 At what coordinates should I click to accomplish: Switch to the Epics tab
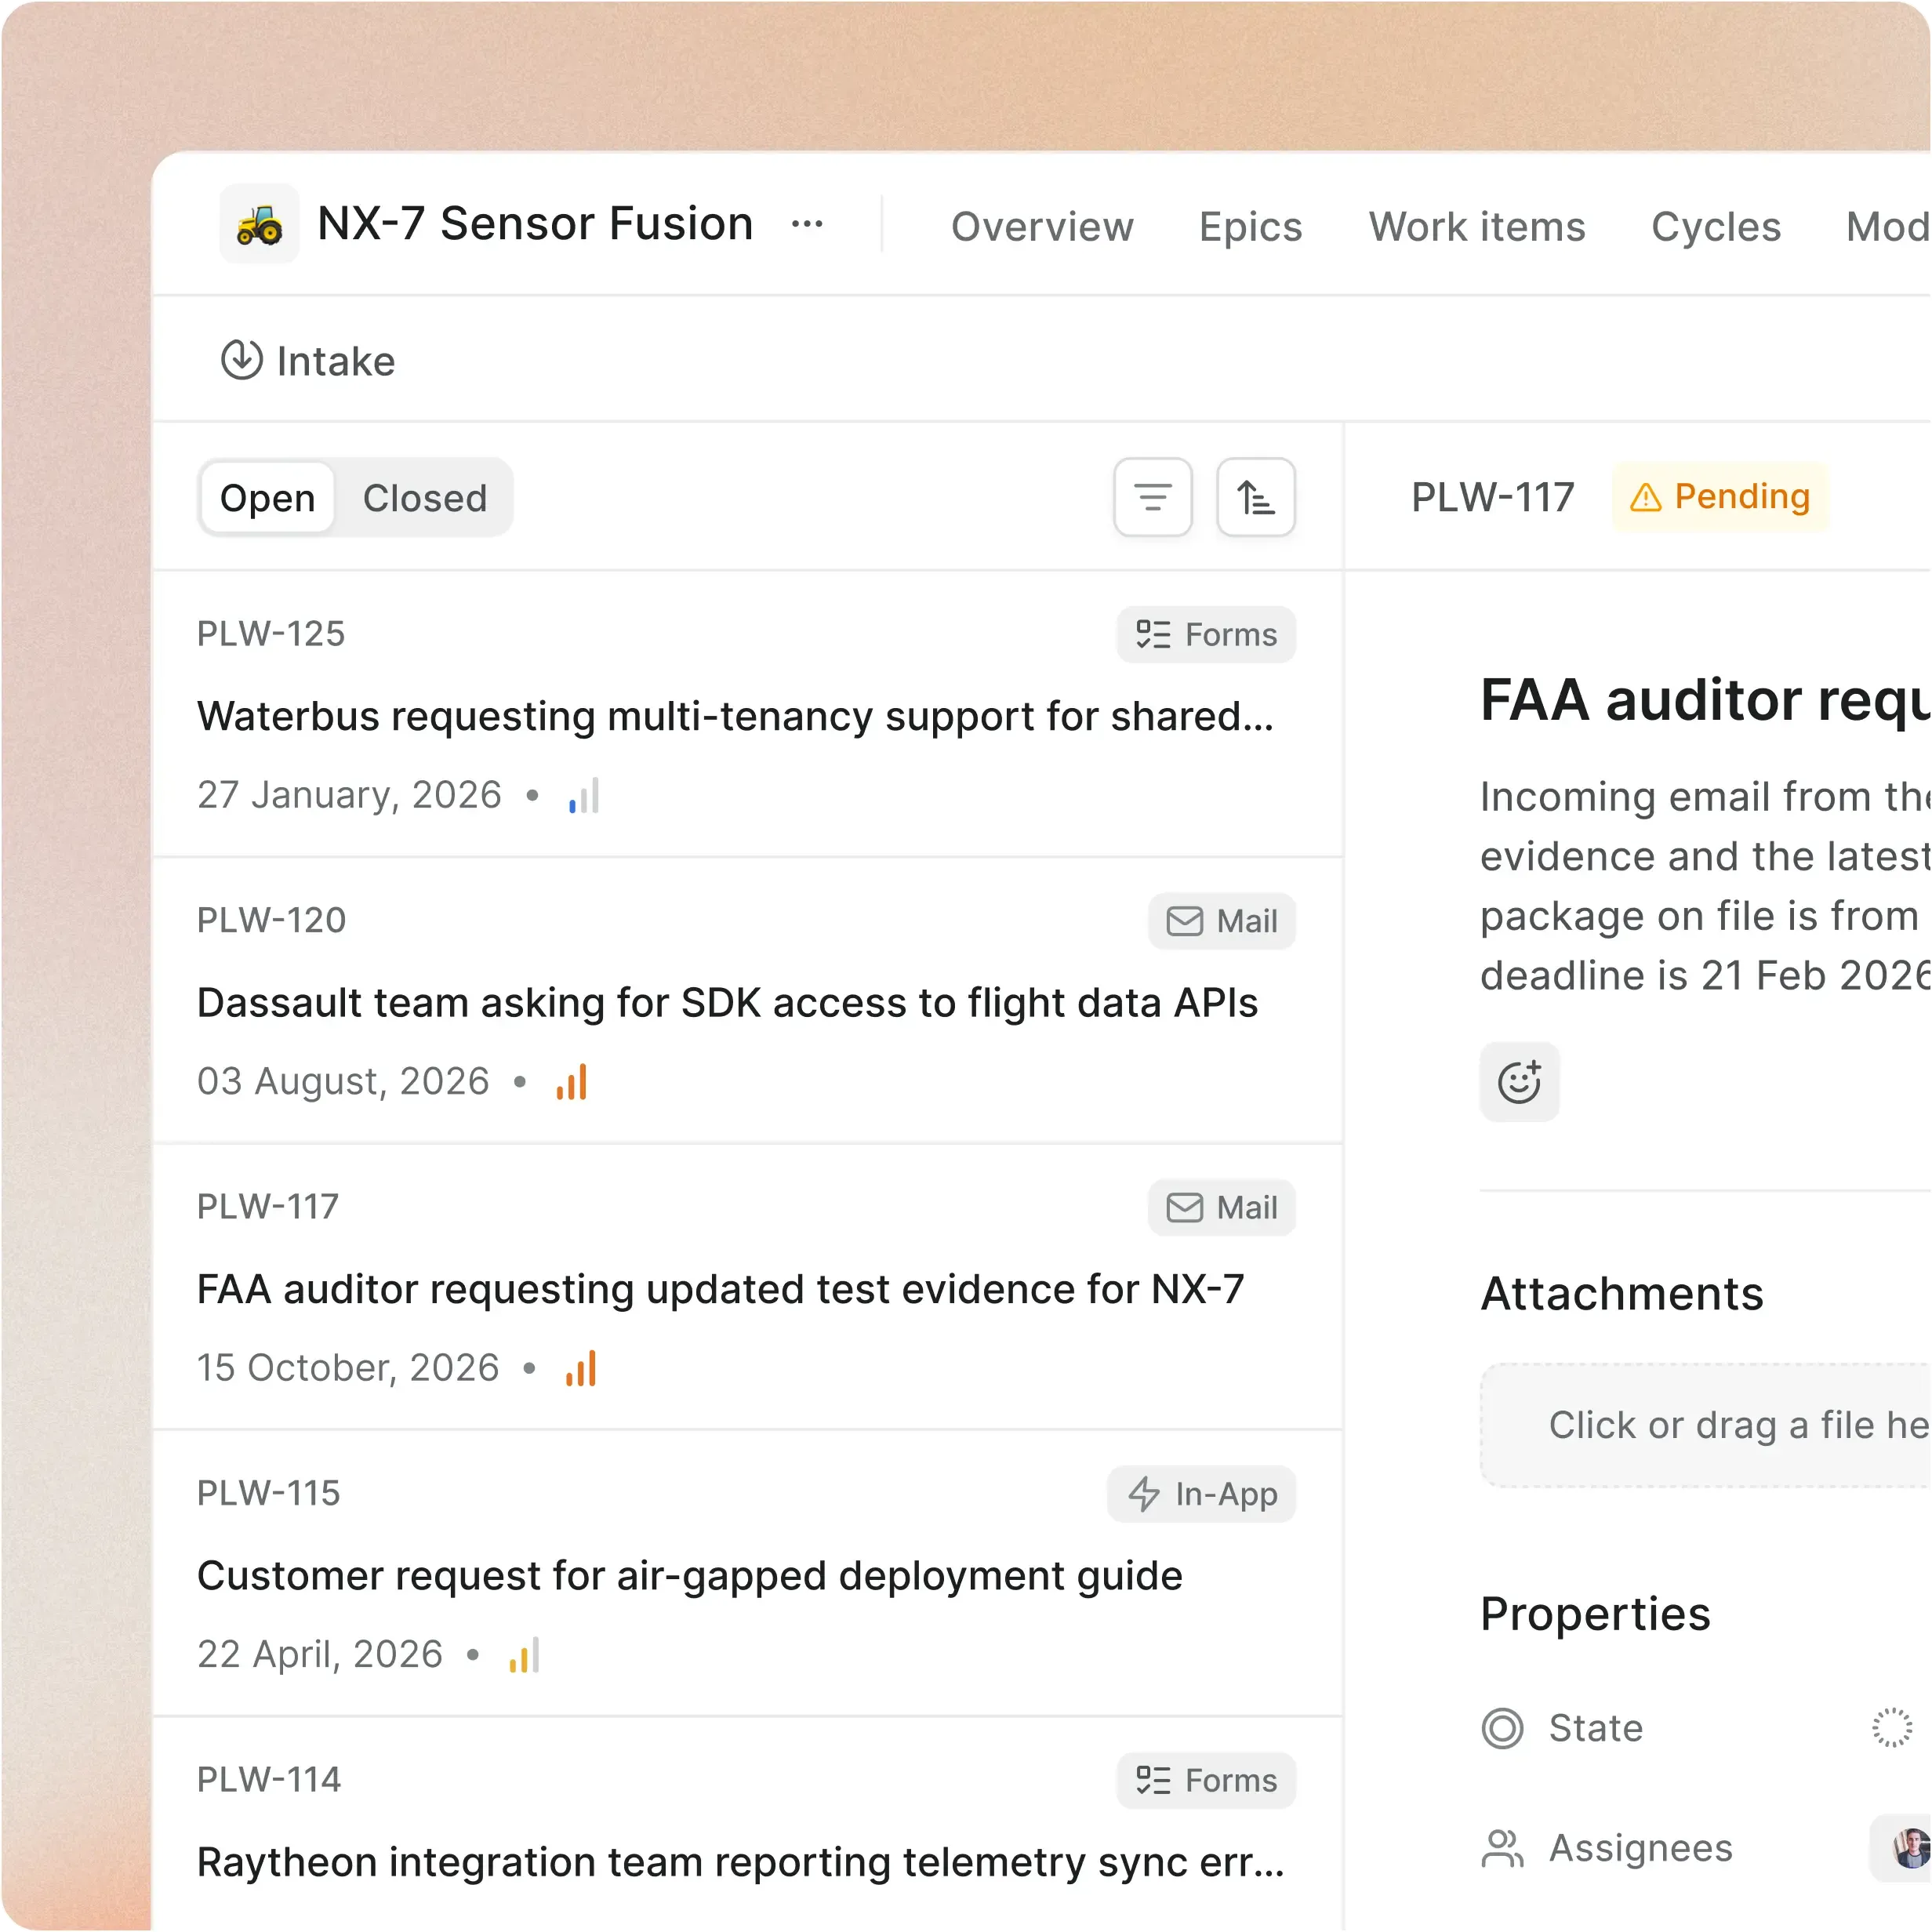click(x=1250, y=226)
